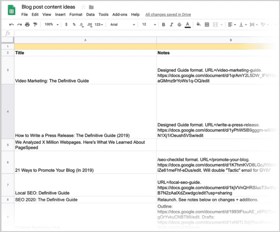
Task: Open text wrapping dropdown
Action: [254, 25]
